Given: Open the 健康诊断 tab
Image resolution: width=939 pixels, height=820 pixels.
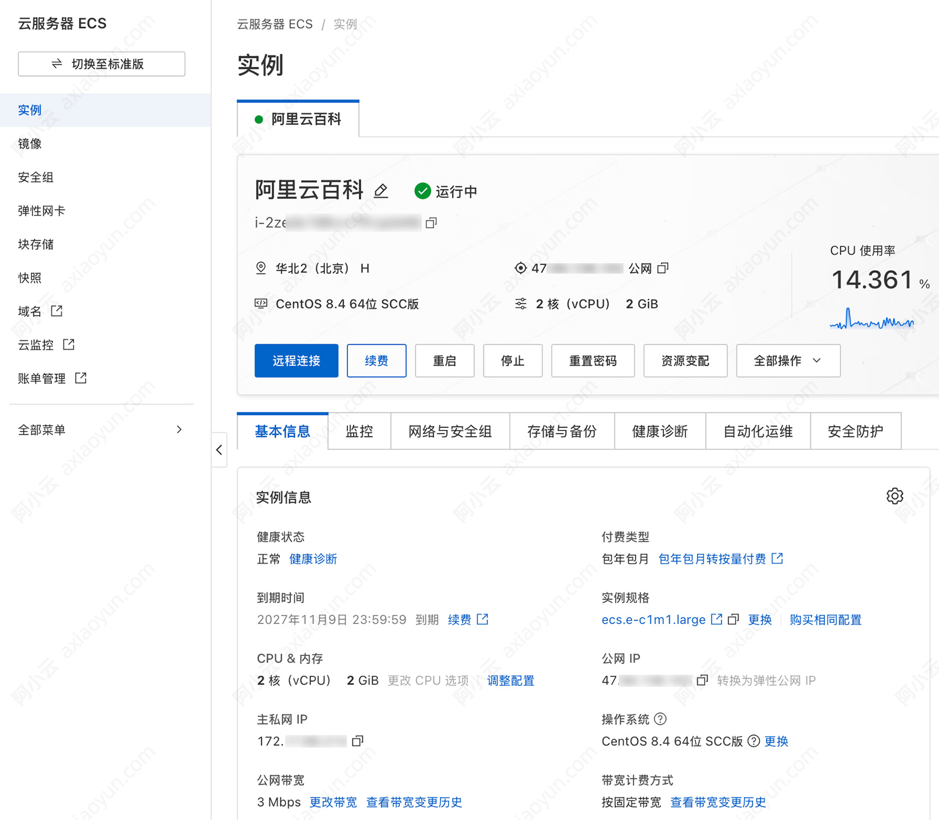Looking at the screenshot, I should pos(660,432).
